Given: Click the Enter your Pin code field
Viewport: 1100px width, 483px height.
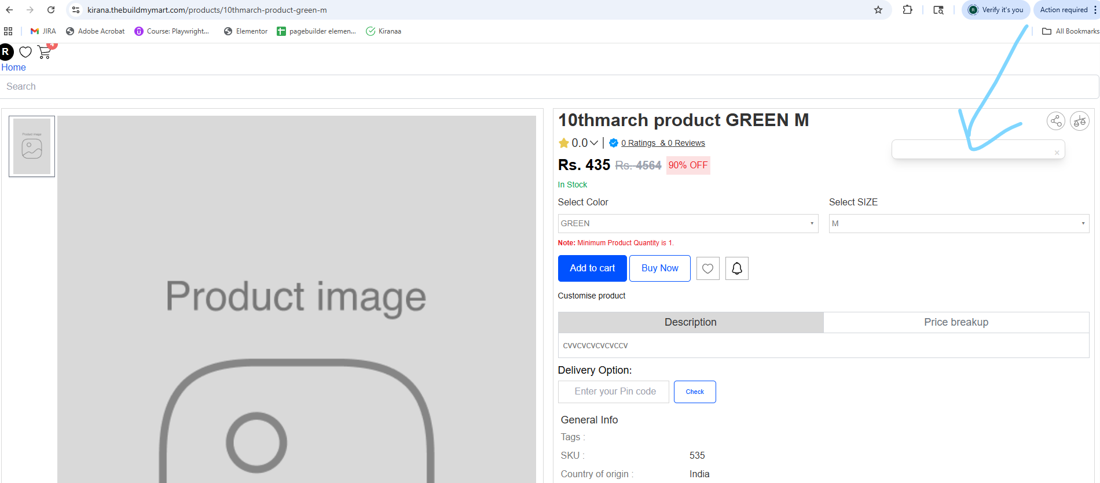Looking at the screenshot, I should 614,392.
